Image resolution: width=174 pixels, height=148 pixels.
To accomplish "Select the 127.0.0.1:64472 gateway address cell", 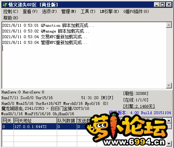I will pos(35,127).
